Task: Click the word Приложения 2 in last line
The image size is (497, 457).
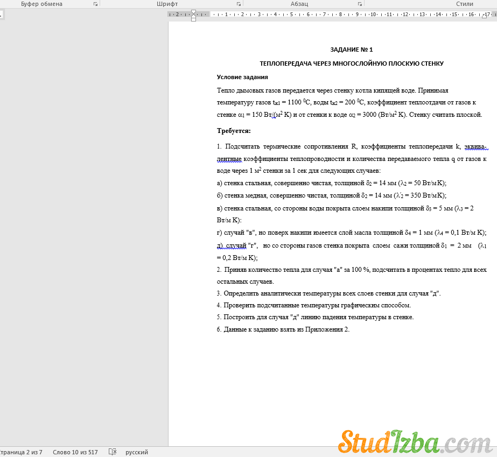Action: tap(326, 329)
